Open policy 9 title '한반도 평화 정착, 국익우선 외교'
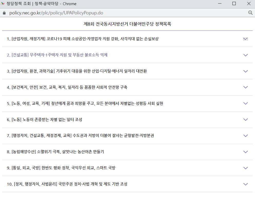This screenshot has width=255, height=203. coord(68,168)
